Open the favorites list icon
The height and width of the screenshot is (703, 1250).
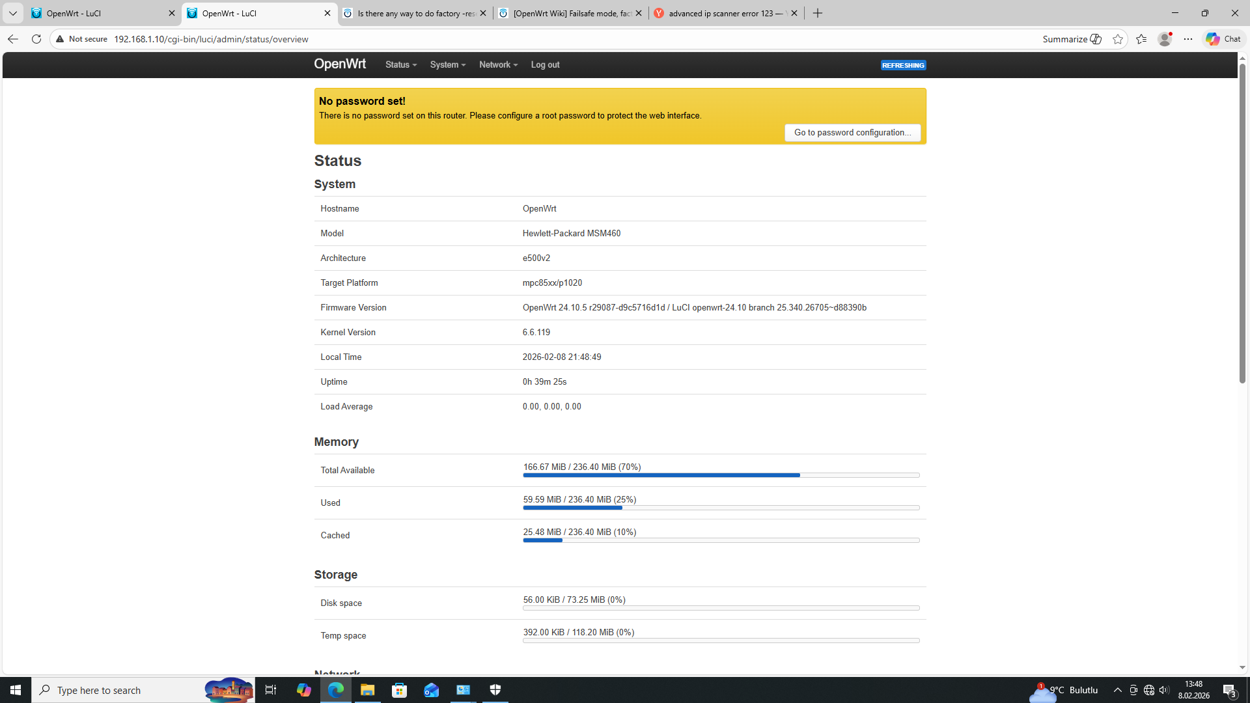pyautogui.click(x=1141, y=39)
